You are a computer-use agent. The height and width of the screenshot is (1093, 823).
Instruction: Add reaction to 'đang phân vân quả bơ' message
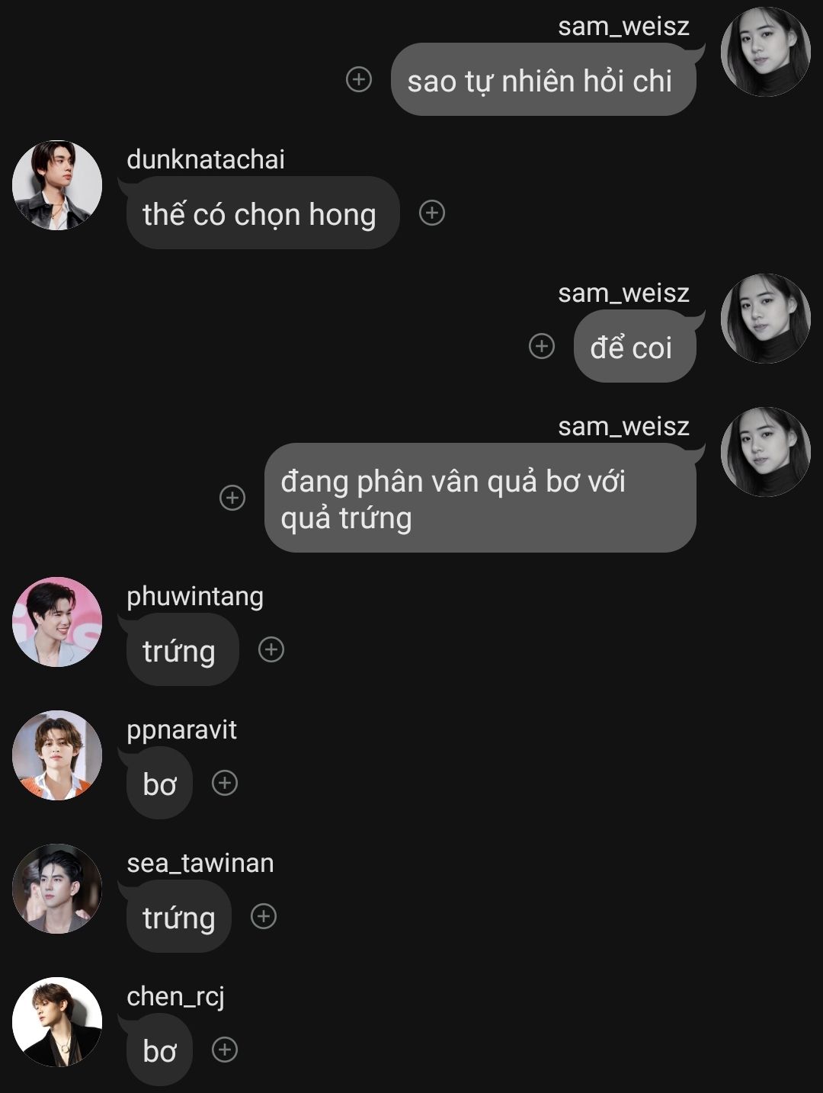tap(232, 498)
